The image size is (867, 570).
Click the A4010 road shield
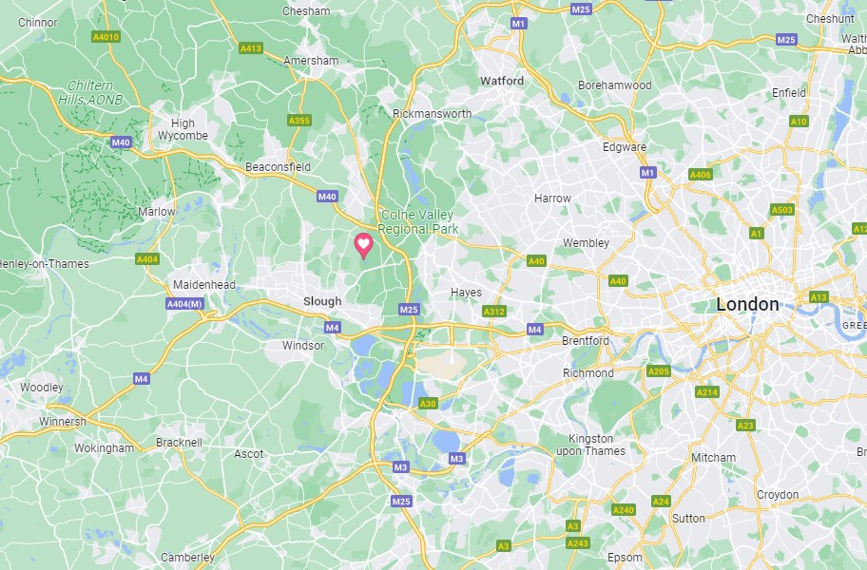pyautogui.click(x=106, y=37)
